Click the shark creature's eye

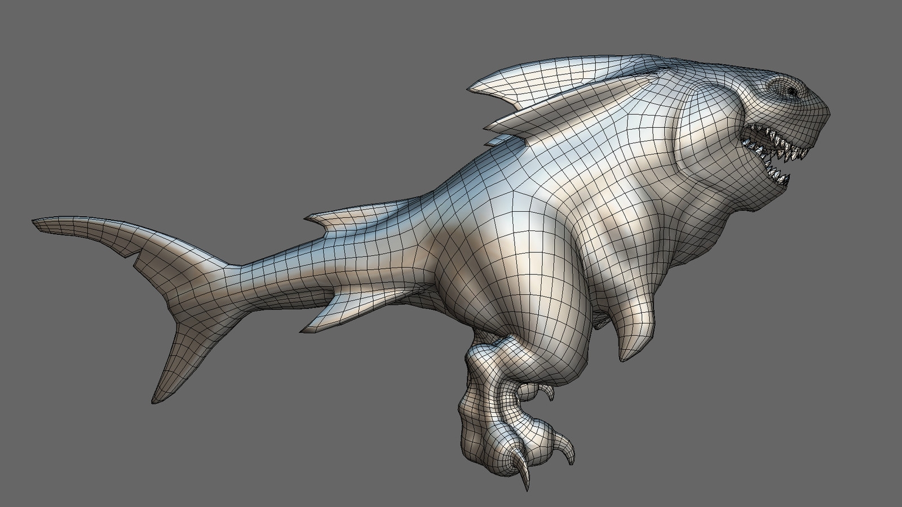(x=790, y=91)
